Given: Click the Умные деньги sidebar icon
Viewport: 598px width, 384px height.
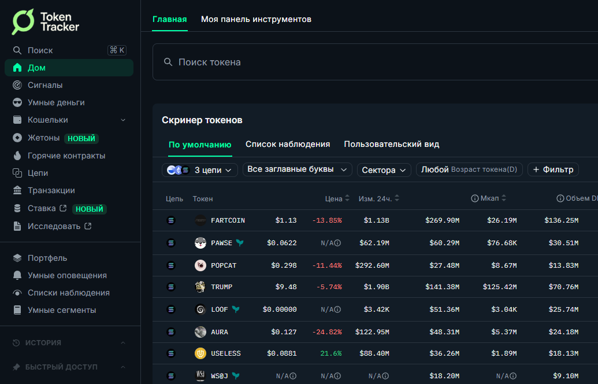Looking at the screenshot, I should coord(17,102).
